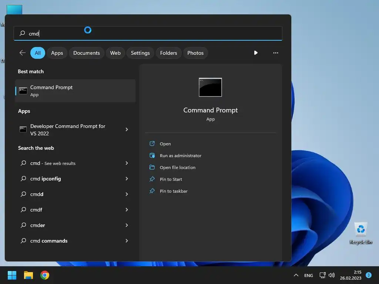
Task: Expand chevron for 'cmd ipconfig'
Action: click(x=127, y=179)
